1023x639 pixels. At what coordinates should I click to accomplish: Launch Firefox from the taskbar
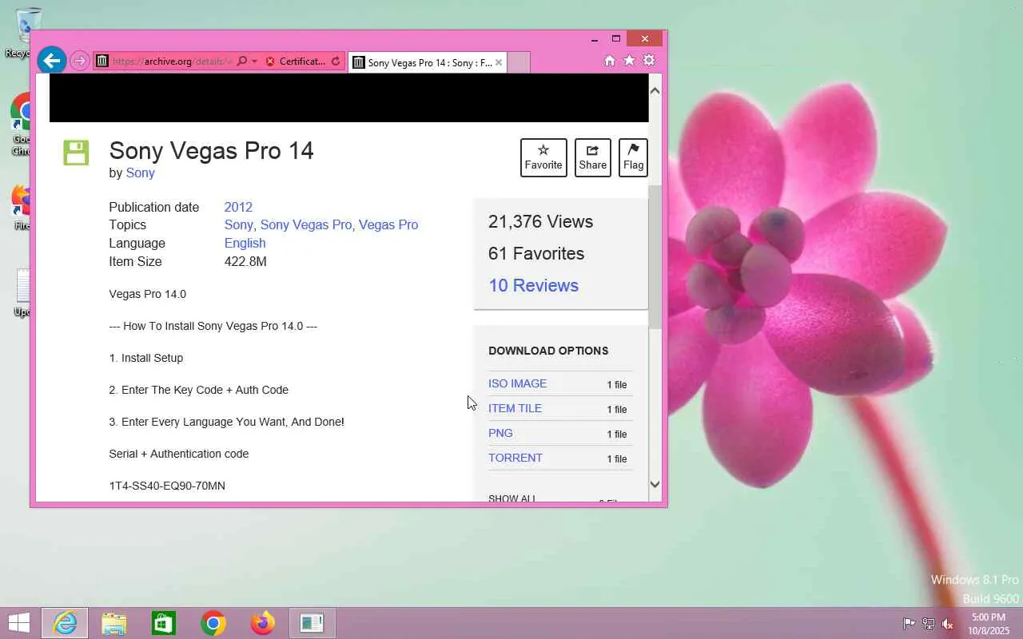coord(263,623)
